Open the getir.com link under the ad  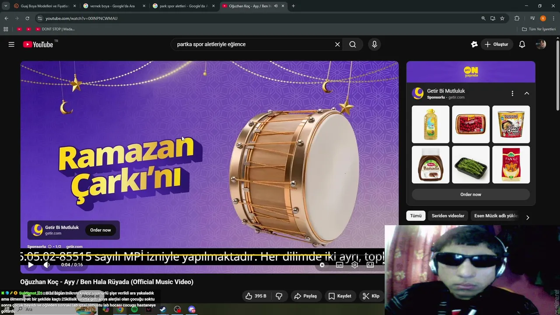(74, 247)
